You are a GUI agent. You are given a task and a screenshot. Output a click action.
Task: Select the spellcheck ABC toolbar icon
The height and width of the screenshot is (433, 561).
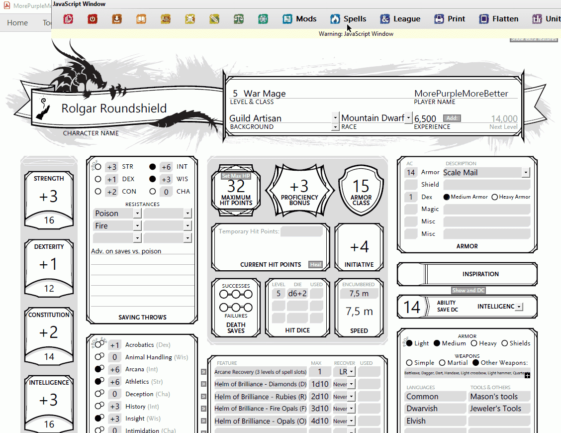tap(165, 18)
